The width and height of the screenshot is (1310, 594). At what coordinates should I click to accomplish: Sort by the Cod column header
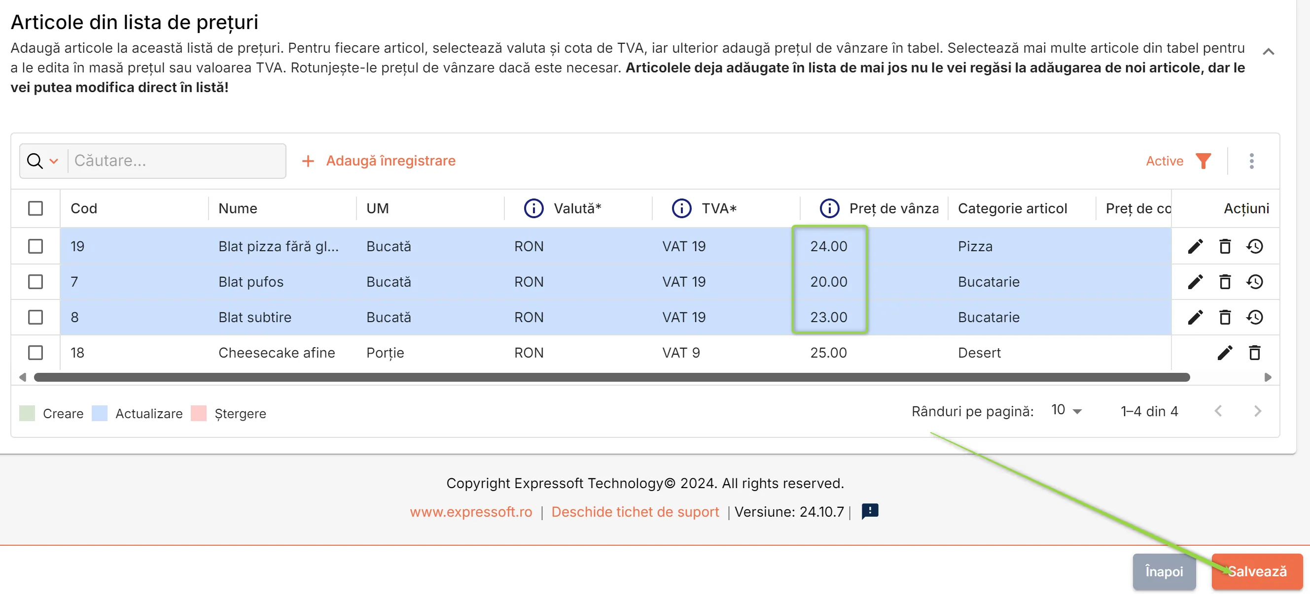(83, 208)
